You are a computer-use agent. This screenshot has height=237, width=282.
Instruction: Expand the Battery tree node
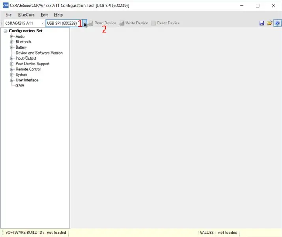(x=12, y=47)
